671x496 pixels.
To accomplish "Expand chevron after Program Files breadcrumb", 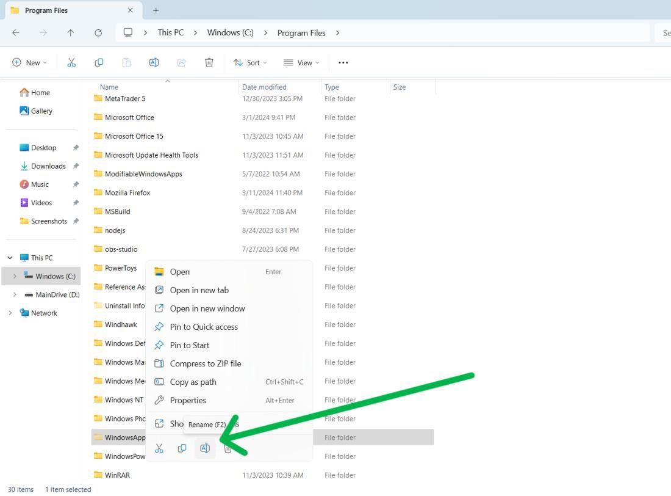I will click(x=338, y=32).
